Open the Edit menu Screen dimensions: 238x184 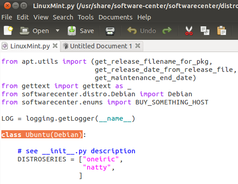point(23,17)
